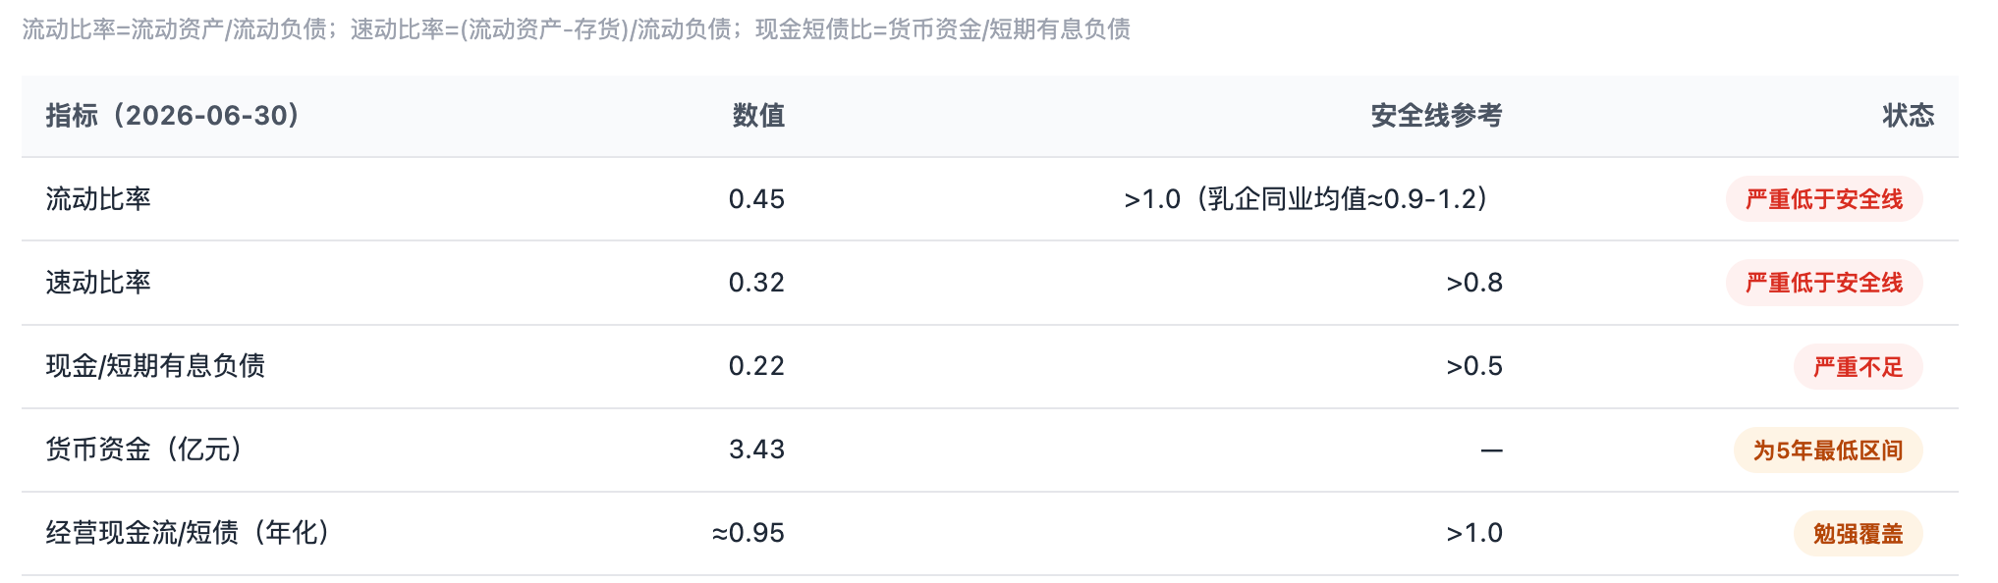Click the 严重低于安全线 badge for 速动比率
Screen dimensions: 1998x583
point(1824,283)
